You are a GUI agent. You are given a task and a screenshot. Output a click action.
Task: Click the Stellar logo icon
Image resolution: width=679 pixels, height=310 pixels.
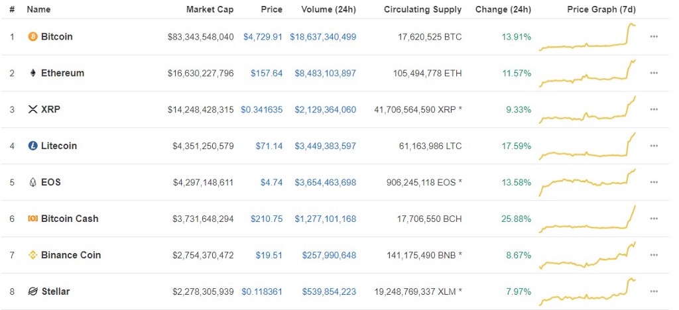[x=32, y=291]
